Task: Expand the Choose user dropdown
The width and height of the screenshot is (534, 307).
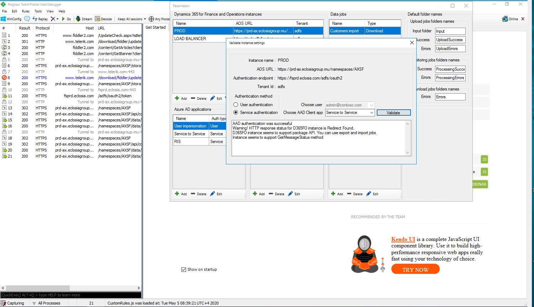Action: point(371,105)
